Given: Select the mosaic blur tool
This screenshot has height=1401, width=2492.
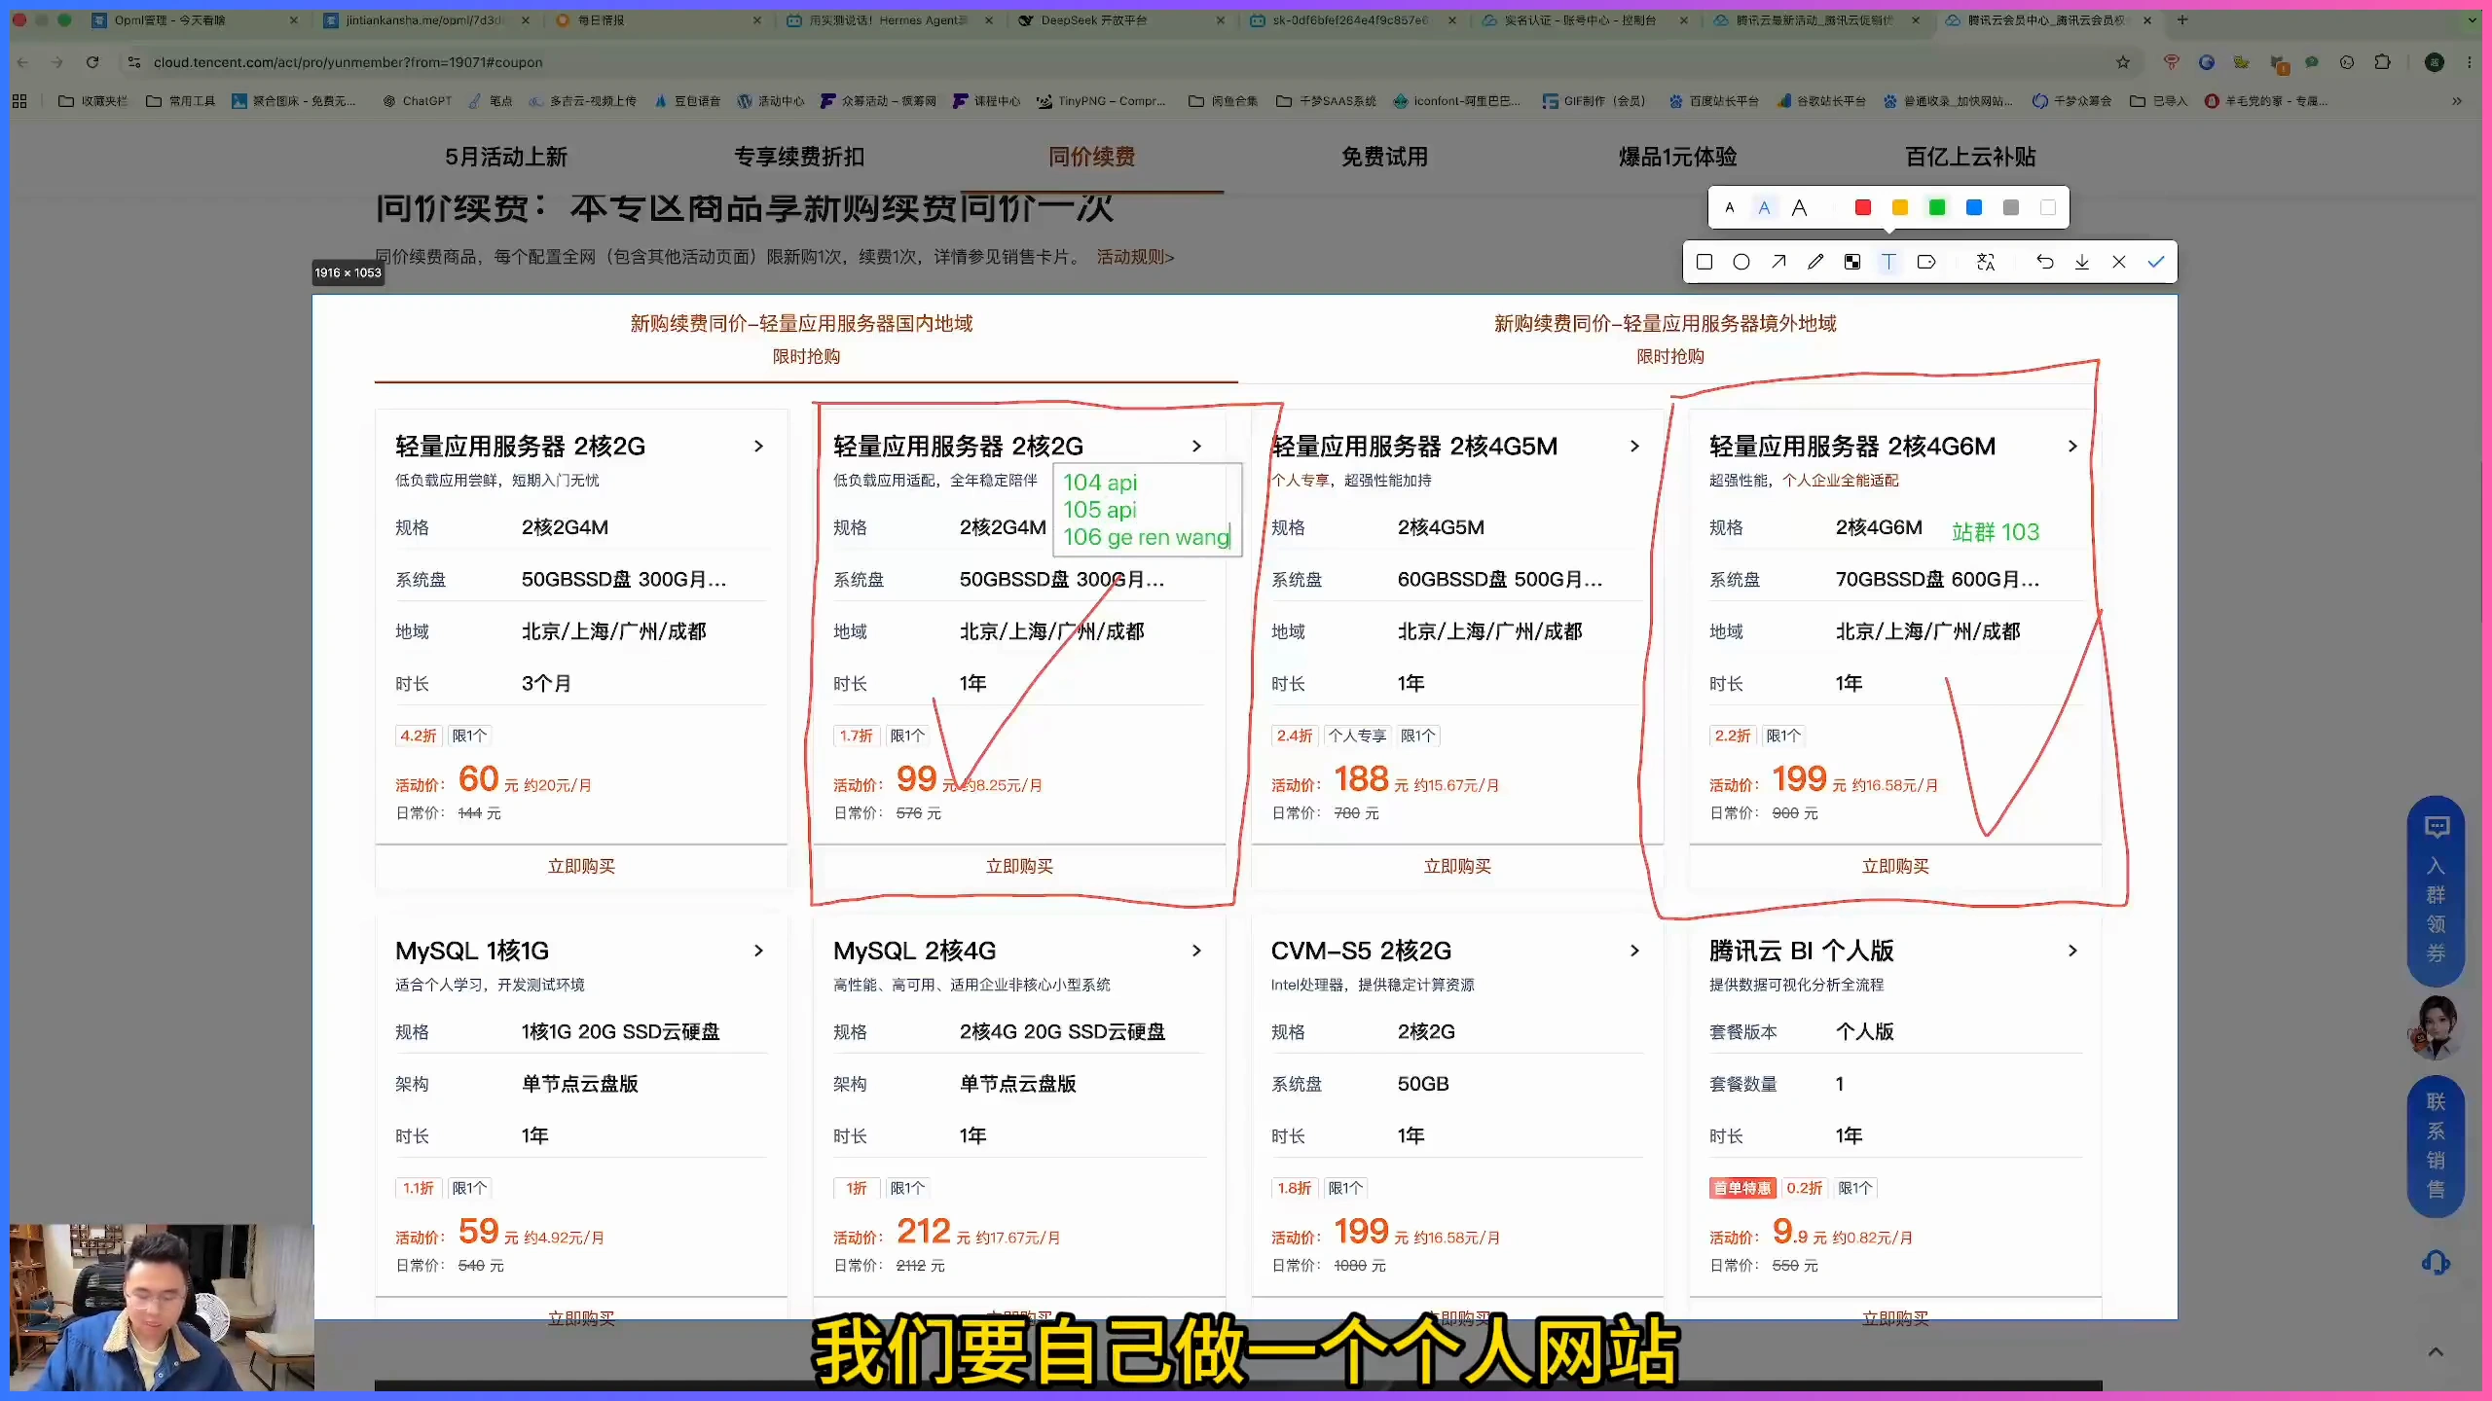Looking at the screenshot, I should [1852, 262].
